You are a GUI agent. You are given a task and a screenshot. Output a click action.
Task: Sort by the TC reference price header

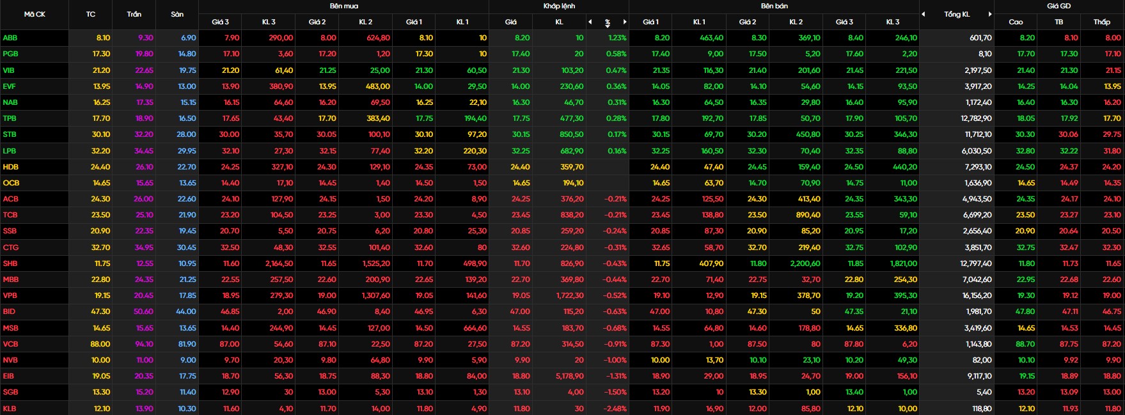(90, 14)
